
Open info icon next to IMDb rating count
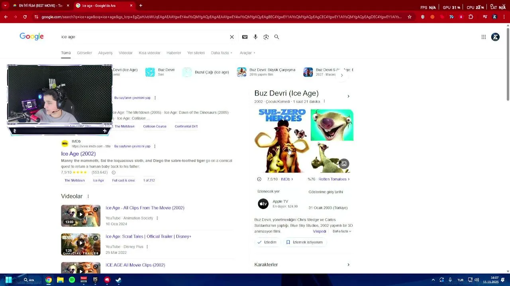[114, 172]
